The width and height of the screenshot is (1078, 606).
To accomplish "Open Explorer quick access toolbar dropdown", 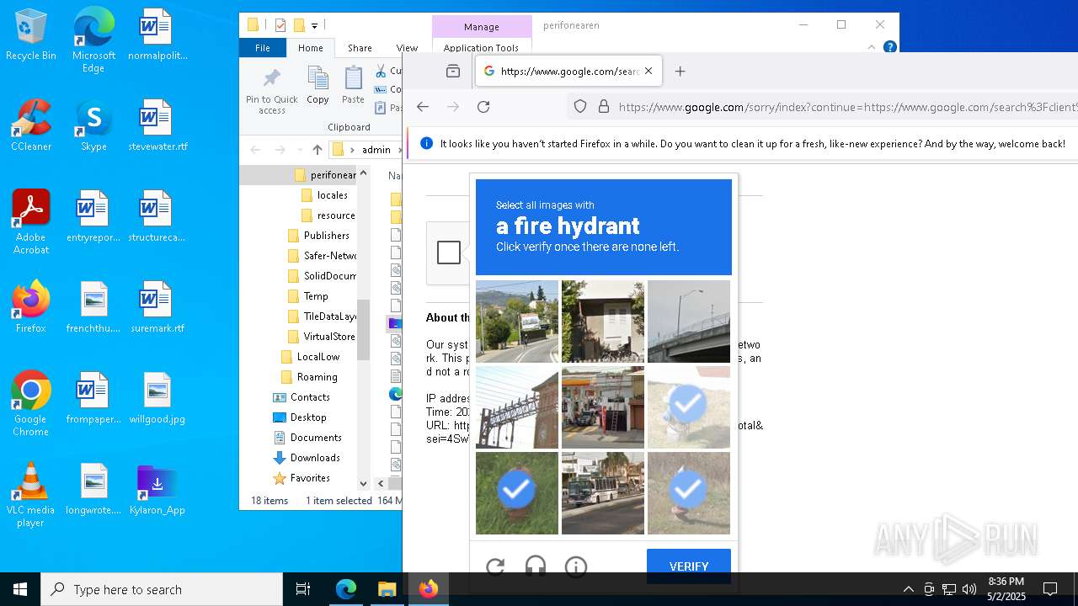I will pyautogui.click(x=314, y=25).
